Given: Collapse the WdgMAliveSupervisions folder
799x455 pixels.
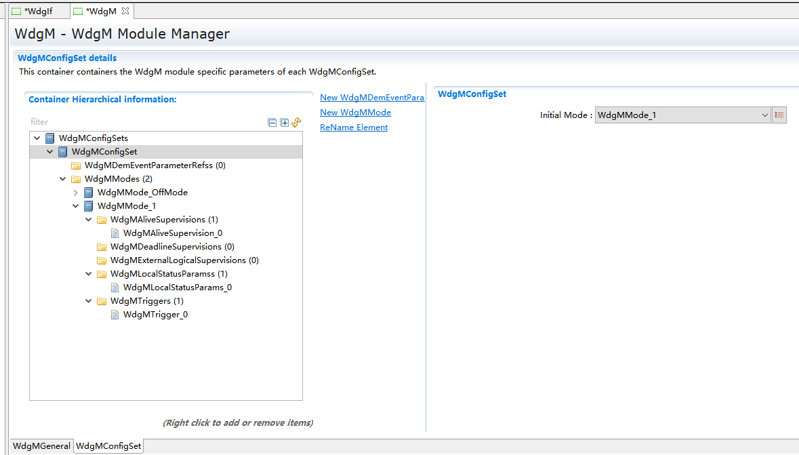Looking at the screenshot, I should [x=89, y=220].
